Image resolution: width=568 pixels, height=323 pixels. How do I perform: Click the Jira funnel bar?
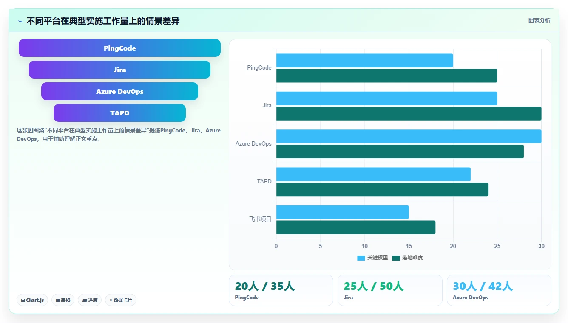click(119, 70)
